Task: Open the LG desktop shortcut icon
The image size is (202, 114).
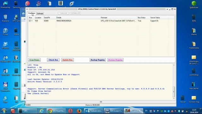Action: (x=27, y=4)
